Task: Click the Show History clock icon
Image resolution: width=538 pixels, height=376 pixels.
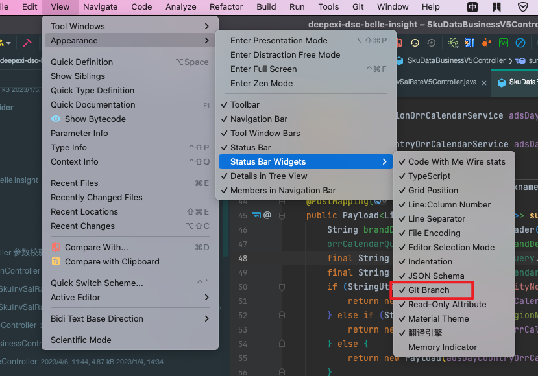Action: pos(414,43)
